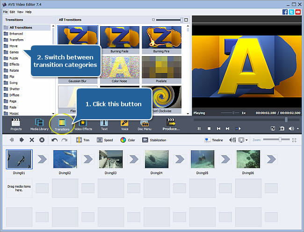Open the Edit menu
The width and height of the screenshot is (304, 232).
tap(12, 12)
